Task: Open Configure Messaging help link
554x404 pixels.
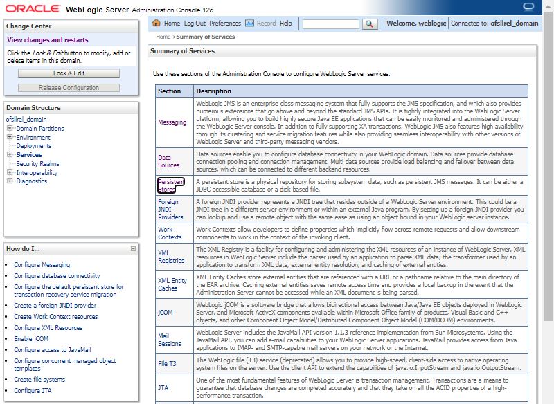Action: [42, 265]
